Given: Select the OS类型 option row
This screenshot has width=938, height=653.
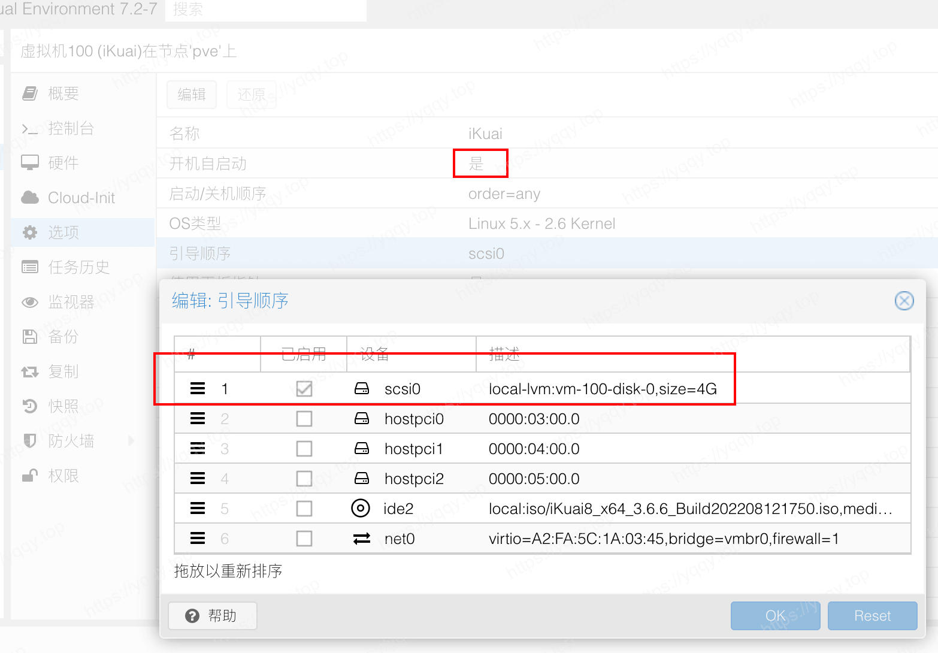Looking at the screenshot, I should (x=547, y=223).
